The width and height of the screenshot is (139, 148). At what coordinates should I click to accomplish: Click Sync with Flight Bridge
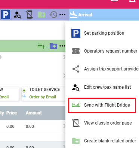[102, 105]
